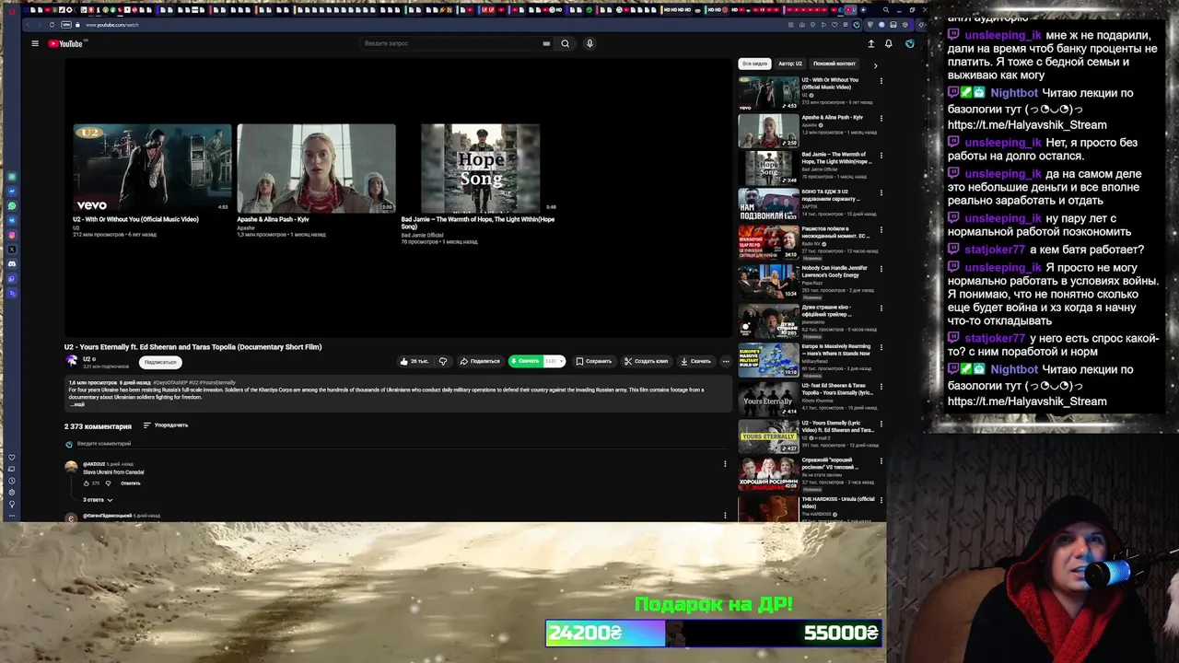Subscribe to U2 with Подписаться button

tap(160, 362)
